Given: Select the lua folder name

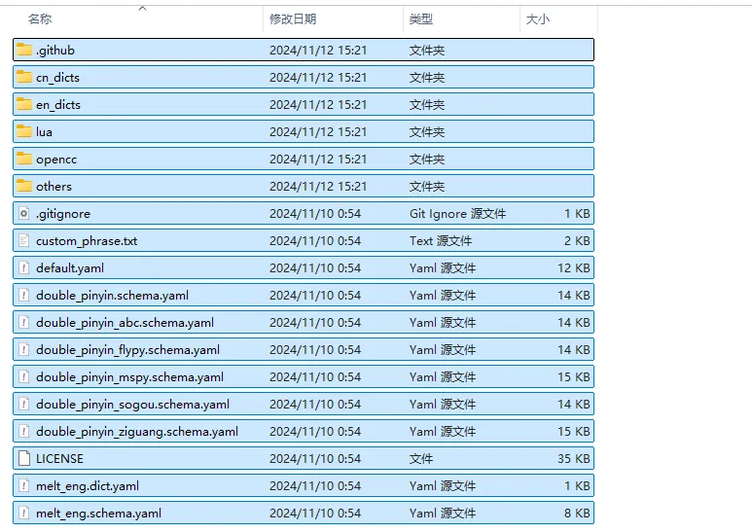Looking at the screenshot, I should coord(44,132).
